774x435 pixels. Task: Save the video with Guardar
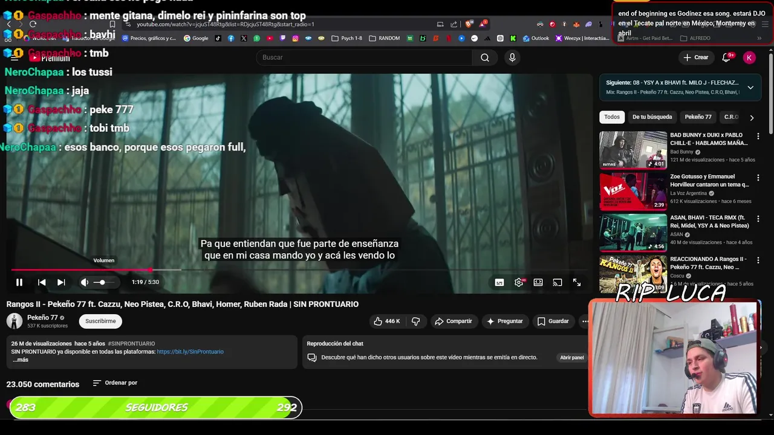pyautogui.click(x=553, y=321)
